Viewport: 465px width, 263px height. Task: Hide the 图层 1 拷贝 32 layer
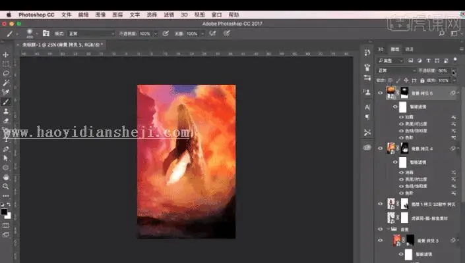tap(380, 204)
